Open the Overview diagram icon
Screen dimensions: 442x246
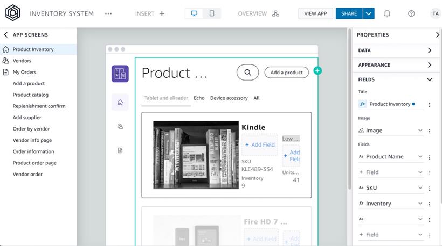pos(275,13)
